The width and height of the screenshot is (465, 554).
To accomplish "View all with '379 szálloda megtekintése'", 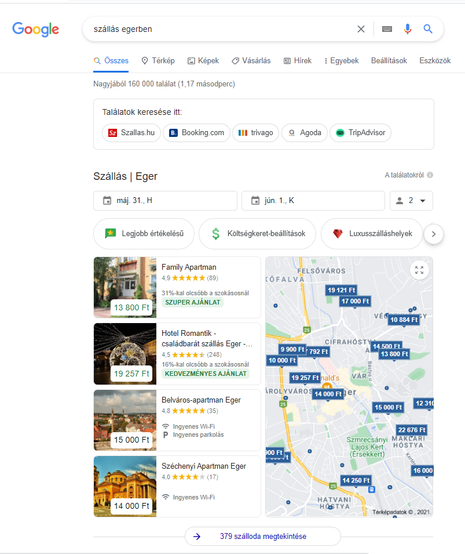I will (263, 537).
